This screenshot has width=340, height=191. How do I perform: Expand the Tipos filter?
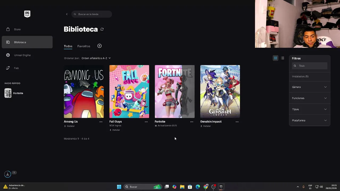click(310, 109)
